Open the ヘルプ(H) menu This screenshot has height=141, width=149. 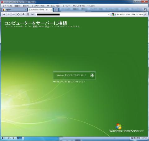(91, 6)
